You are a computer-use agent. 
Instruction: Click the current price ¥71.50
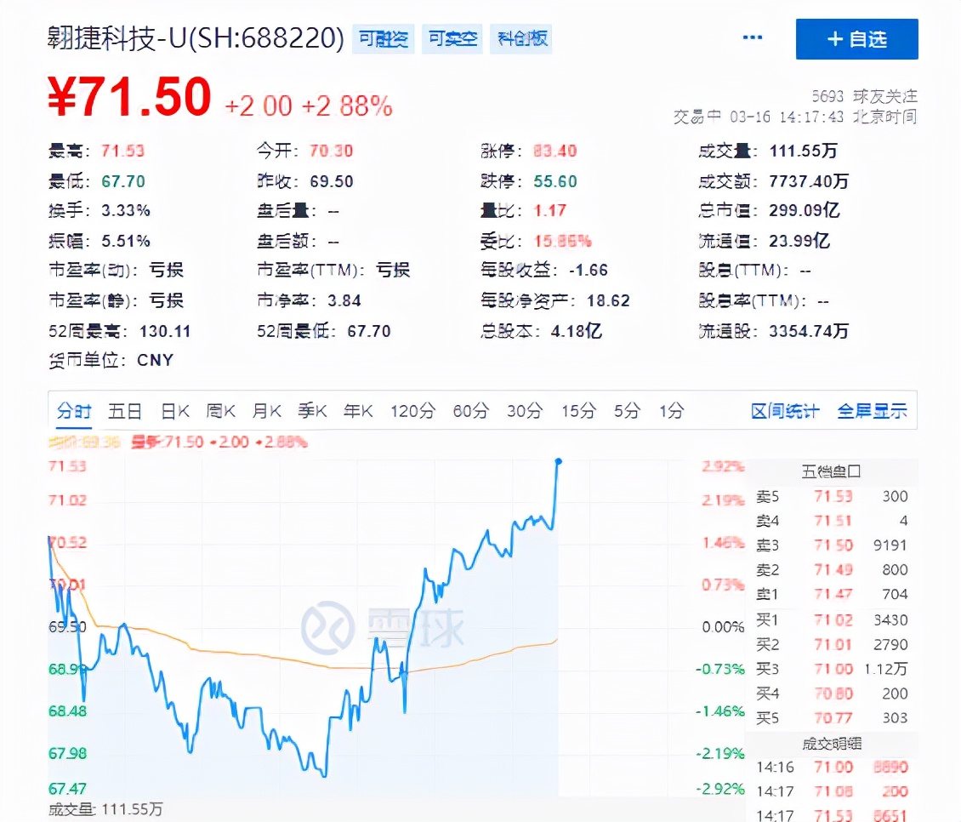129,97
